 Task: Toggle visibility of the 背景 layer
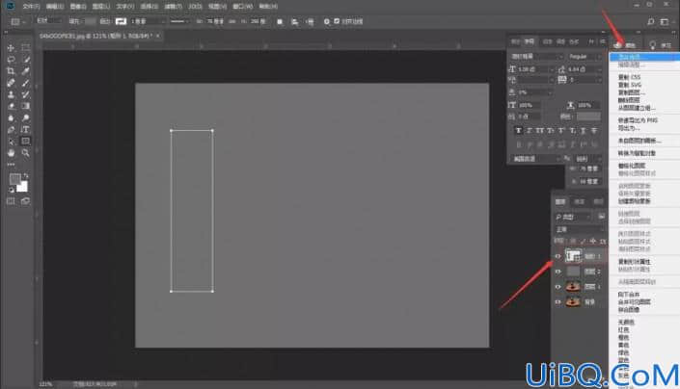point(558,301)
